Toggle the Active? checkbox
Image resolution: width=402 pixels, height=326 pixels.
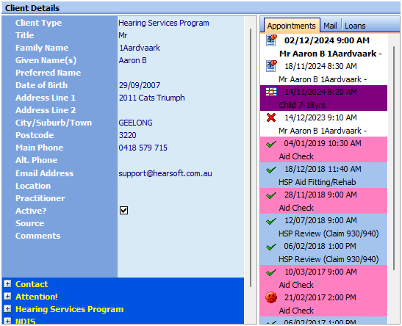pos(123,211)
